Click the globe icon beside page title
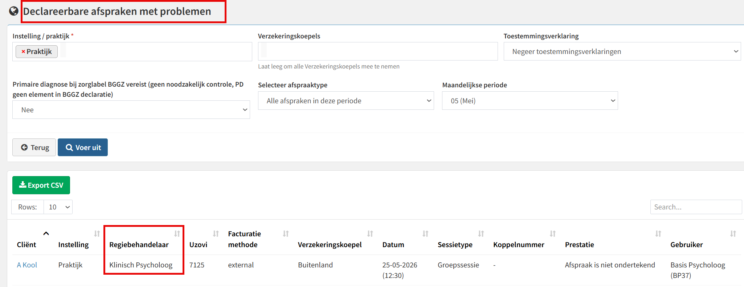The image size is (744, 287). pos(14,11)
